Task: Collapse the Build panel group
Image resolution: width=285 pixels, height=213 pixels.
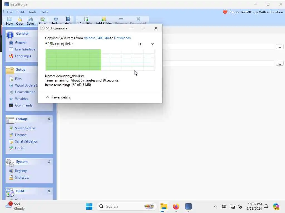Action: 49,191
